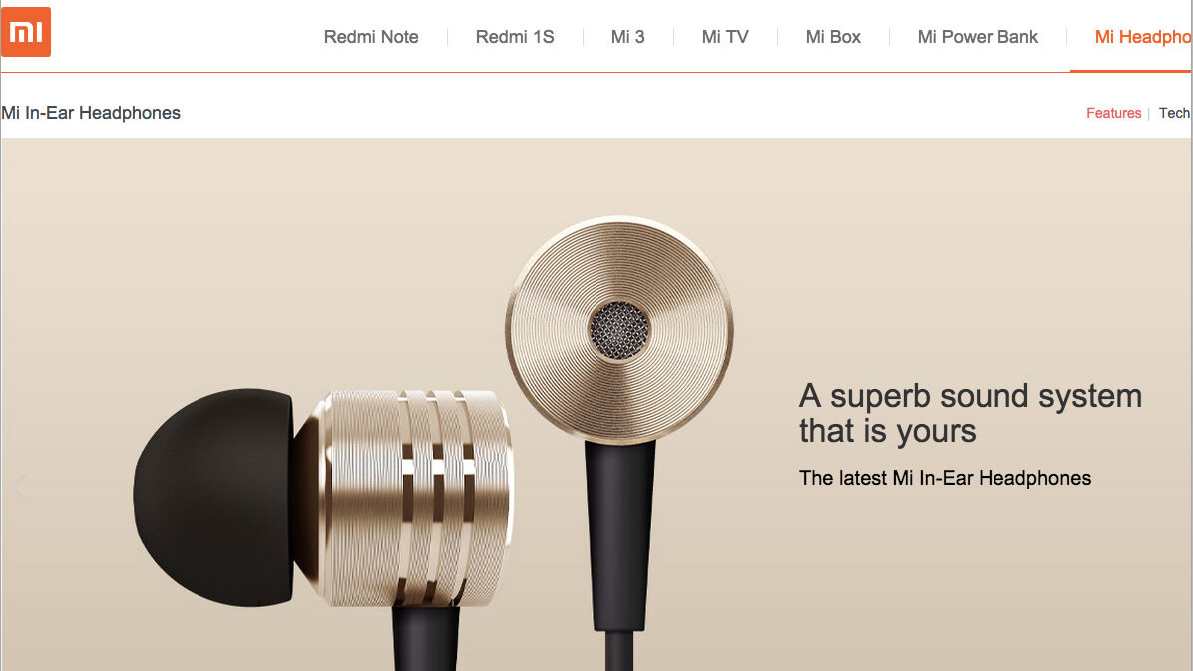Click the round gold earphone disc
1193x671 pixels.
tap(618, 329)
